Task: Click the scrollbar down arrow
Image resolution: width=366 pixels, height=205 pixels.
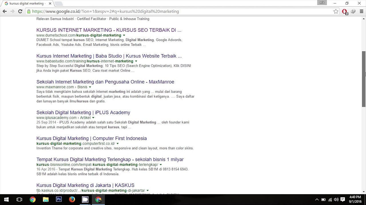Action: pos(364,192)
